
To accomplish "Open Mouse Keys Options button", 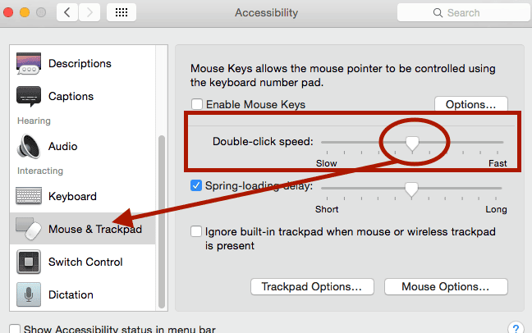I will click(x=471, y=104).
